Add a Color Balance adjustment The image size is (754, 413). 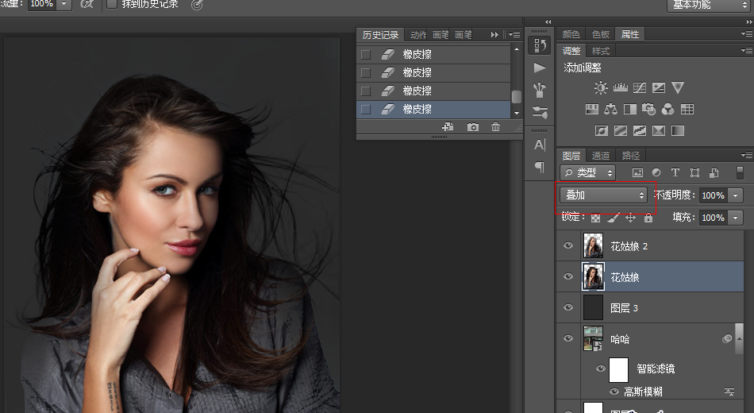pyautogui.click(x=610, y=109)
